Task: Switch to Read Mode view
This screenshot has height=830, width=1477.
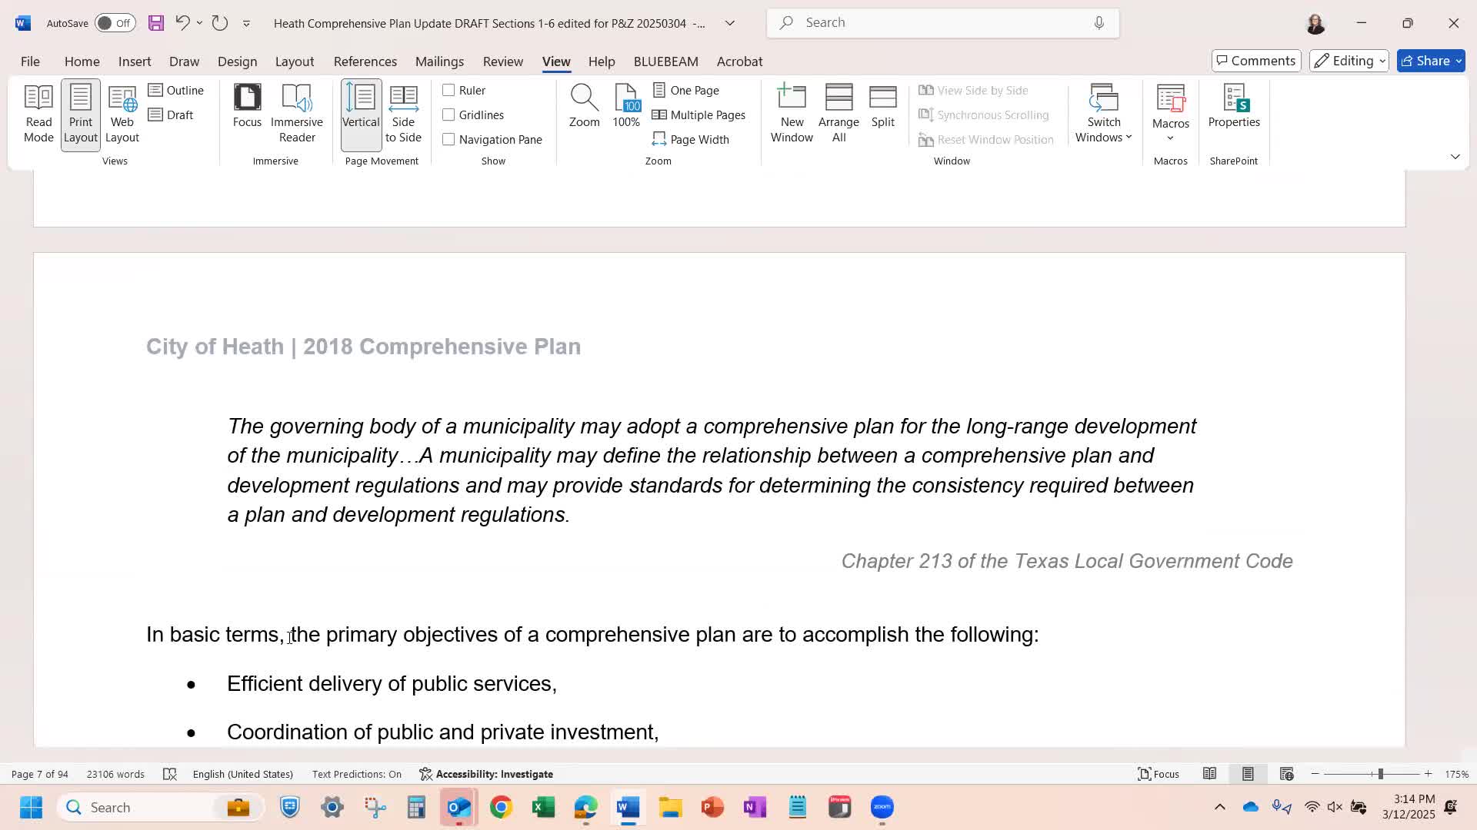Action: 38,113
